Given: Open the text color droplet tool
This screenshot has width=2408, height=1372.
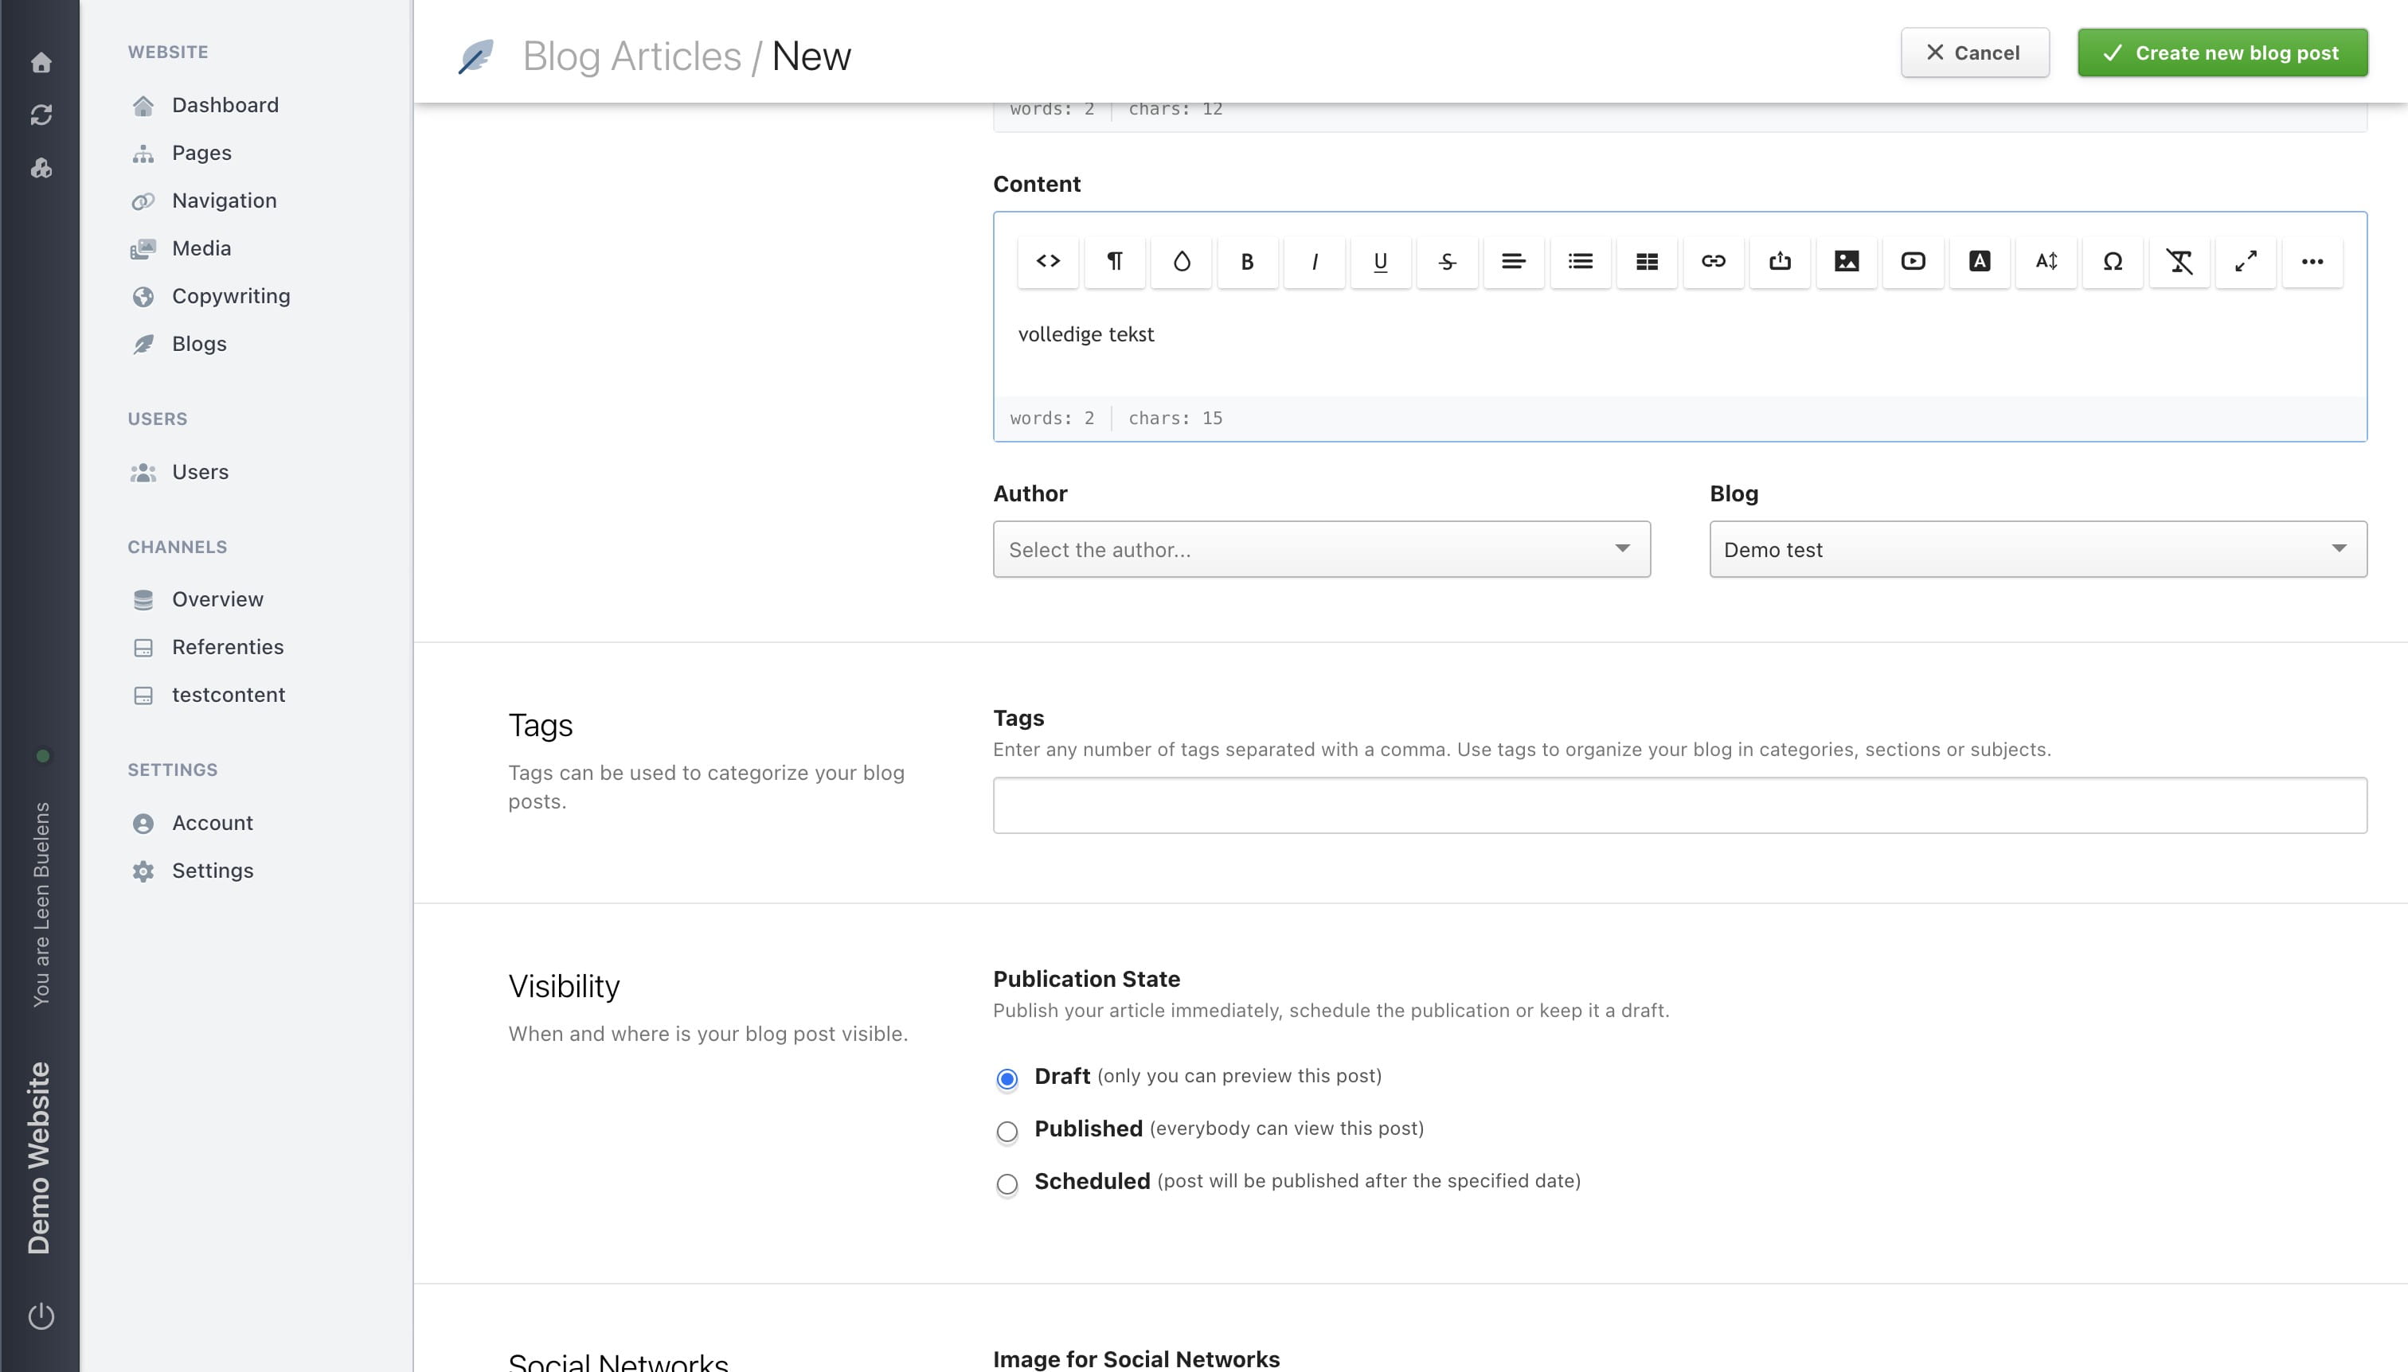Looking at the screenshot, I should pos(1180,261).
